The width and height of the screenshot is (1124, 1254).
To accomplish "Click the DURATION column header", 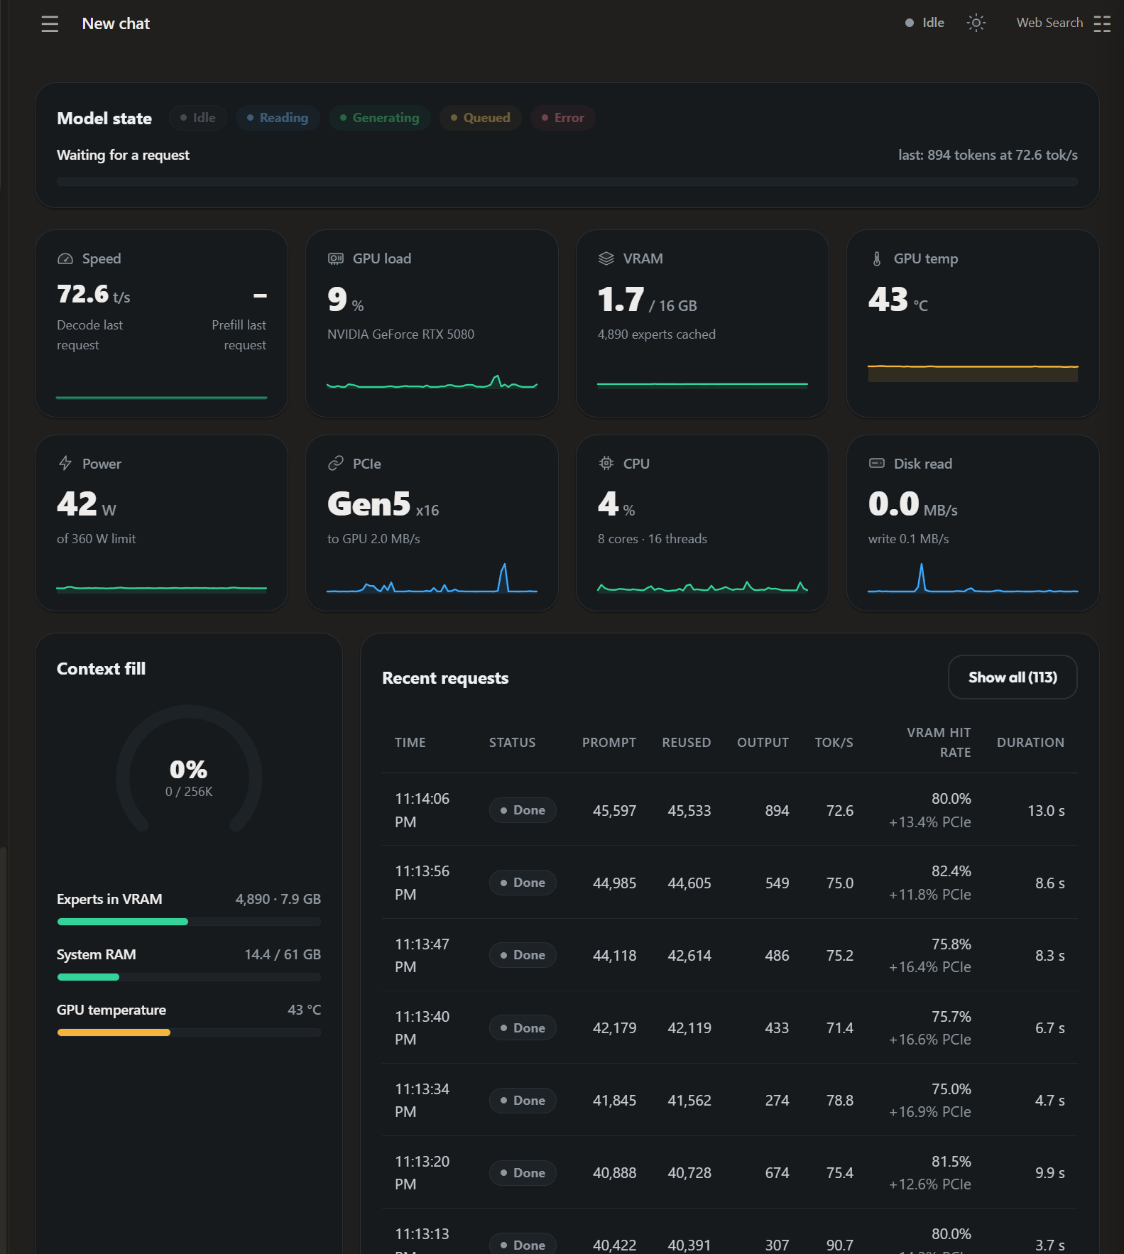I will coord(1031,743).
